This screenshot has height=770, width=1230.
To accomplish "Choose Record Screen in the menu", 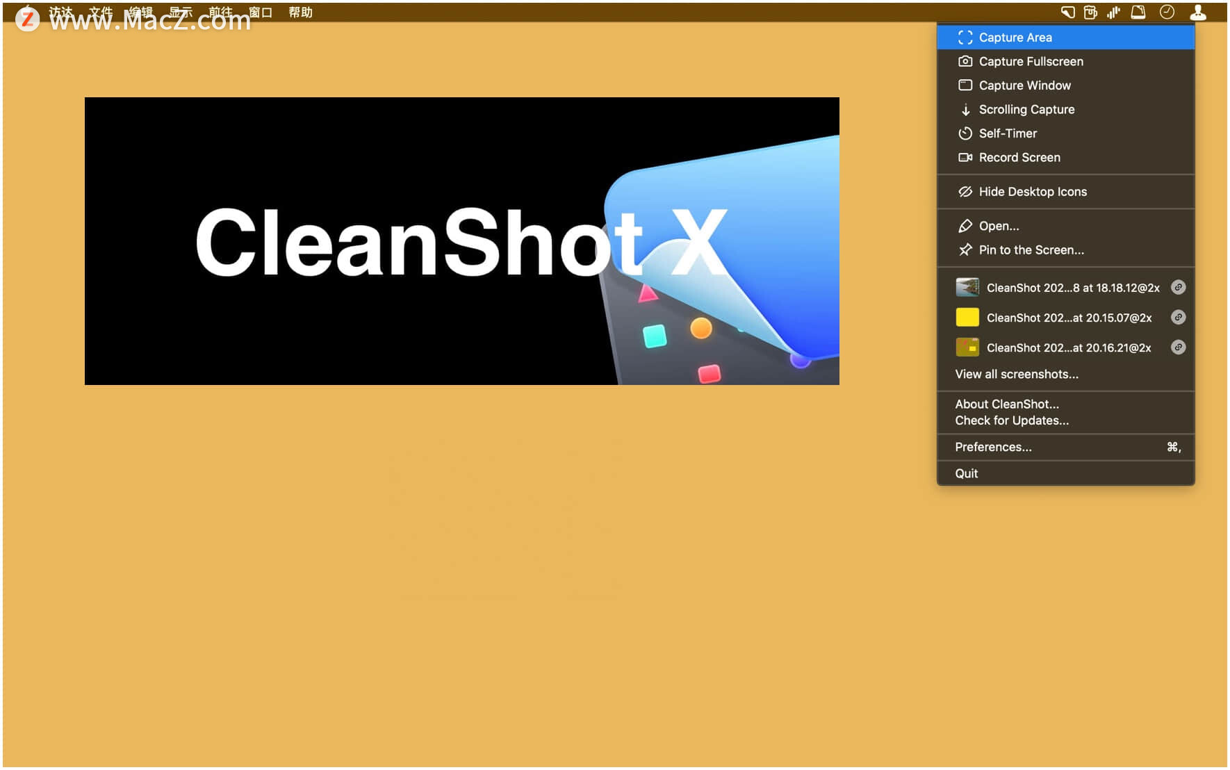I will click(1065, 157).
